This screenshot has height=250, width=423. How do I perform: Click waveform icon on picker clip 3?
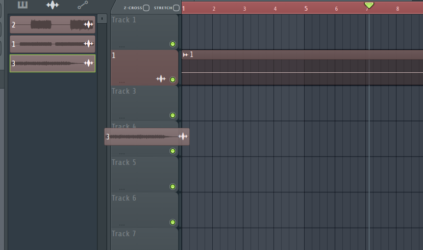coord(89,63)
